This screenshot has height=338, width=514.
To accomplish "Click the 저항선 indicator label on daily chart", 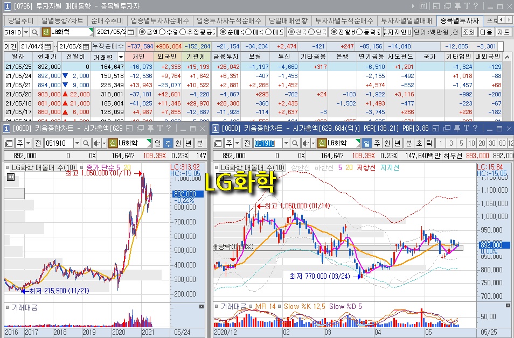I will 366,168.
